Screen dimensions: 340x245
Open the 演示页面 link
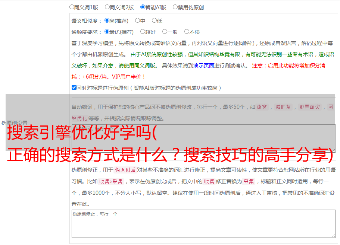203,66
